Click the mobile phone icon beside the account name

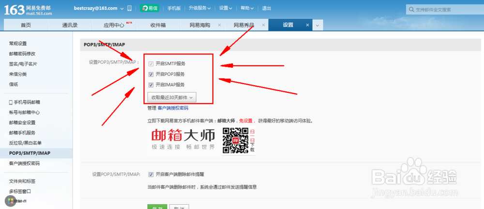tap(129, 8)
